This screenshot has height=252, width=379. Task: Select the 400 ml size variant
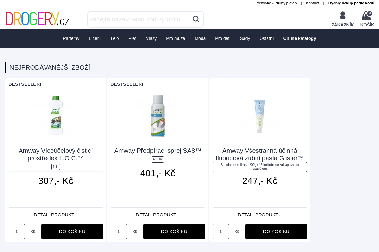(x=158, y=159)
